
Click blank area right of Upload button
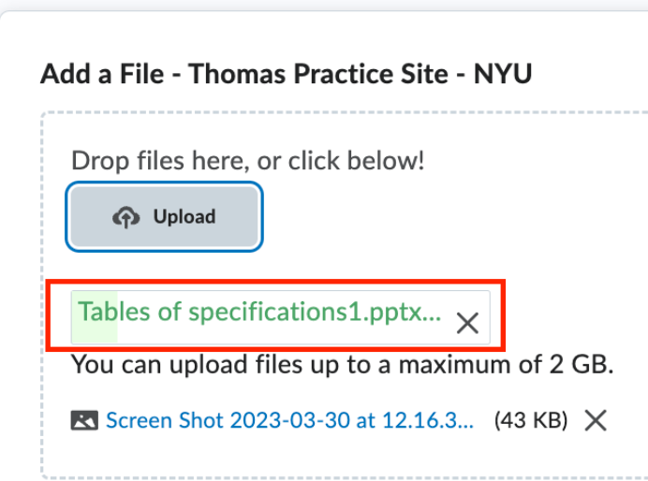click(x=454, y=217)
